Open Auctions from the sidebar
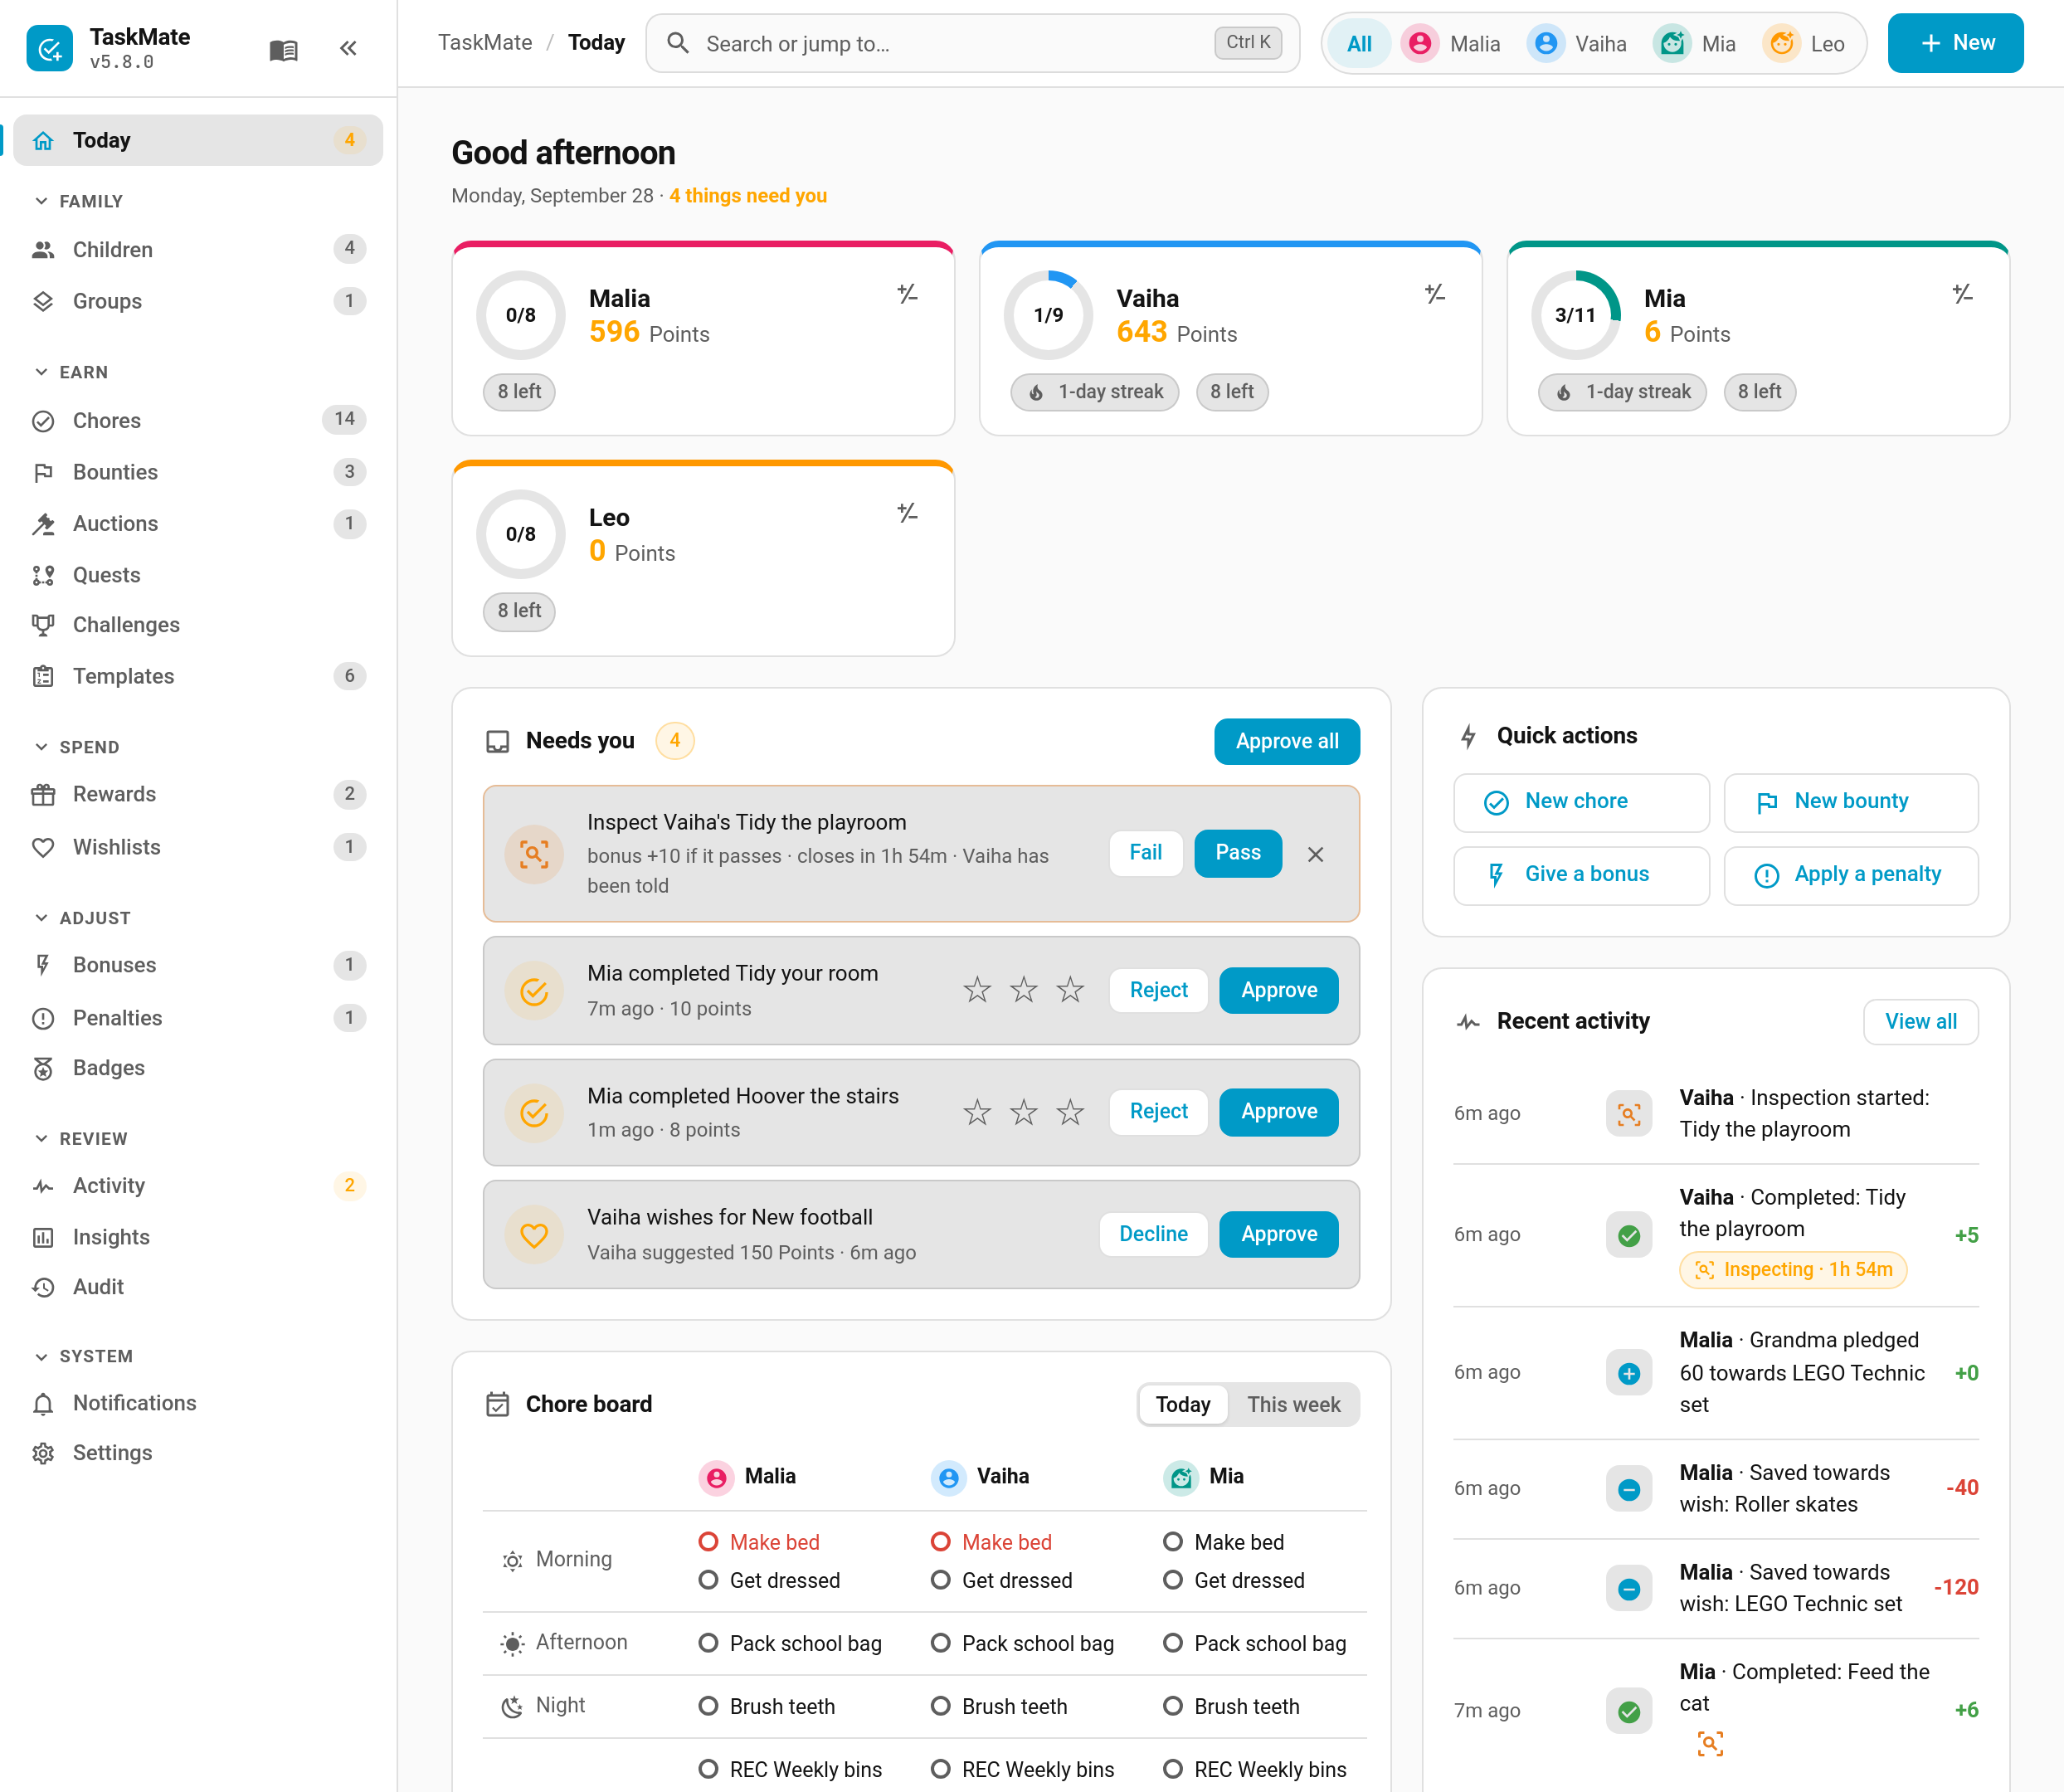Screen dimensions: 2064x1792 [x=198, y=524]
